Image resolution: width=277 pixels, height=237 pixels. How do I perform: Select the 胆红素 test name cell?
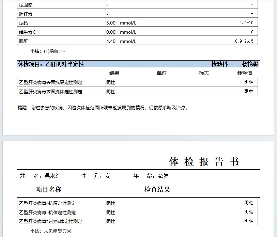point(26,14)
